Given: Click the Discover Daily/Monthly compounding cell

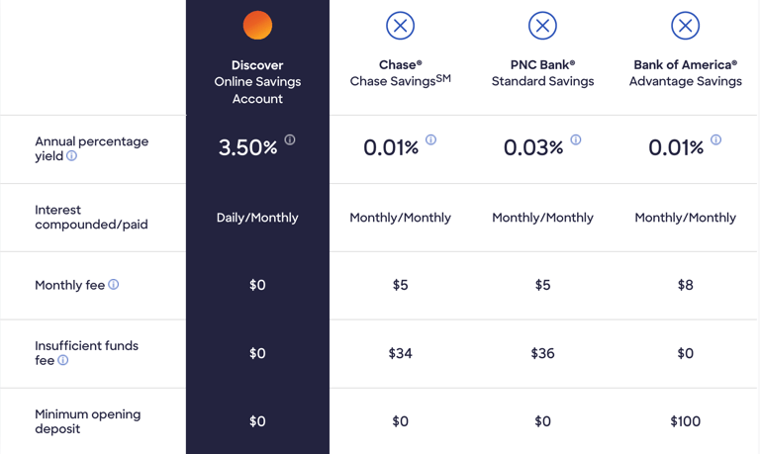Looking at the screenshot, I should point(257,218).
